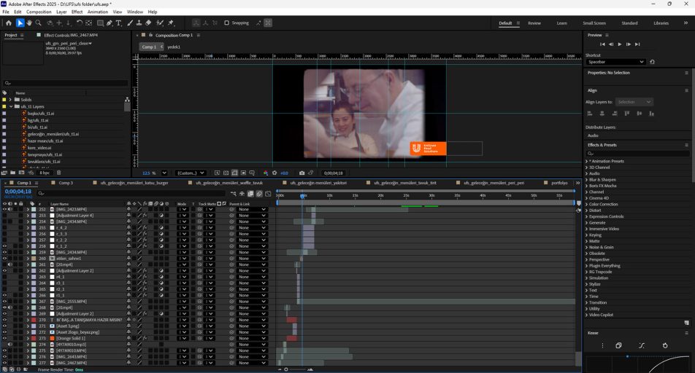Open the Libraries workspace
Image resolution: width=695 pixels, height=373 pixels.
click(661, 23)
